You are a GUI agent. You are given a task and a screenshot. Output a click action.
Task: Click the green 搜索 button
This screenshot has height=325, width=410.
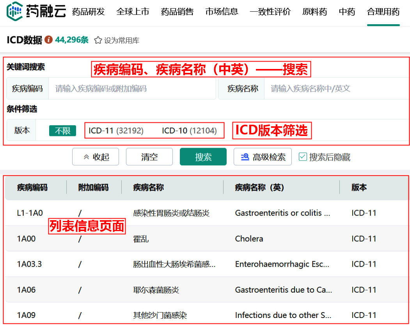pyautogui.click(x=203, y=157)
